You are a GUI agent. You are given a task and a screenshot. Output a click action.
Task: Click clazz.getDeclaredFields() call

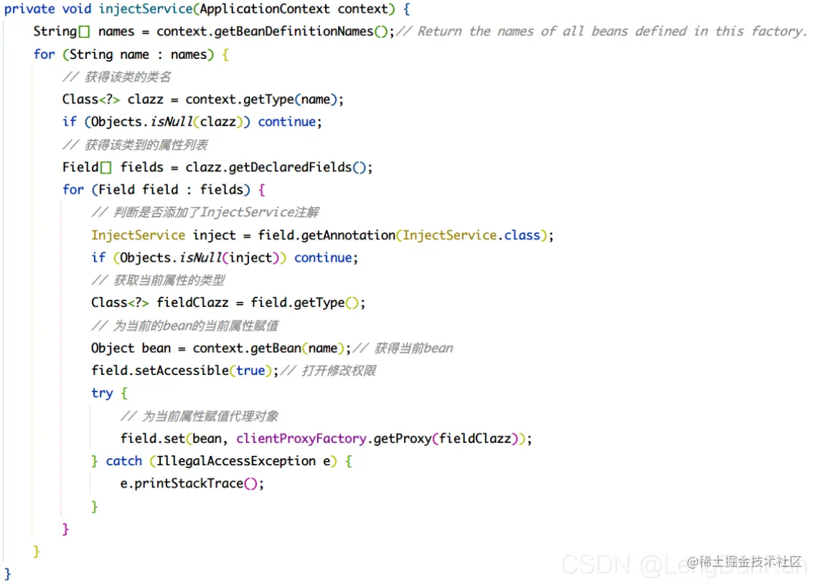276,167
